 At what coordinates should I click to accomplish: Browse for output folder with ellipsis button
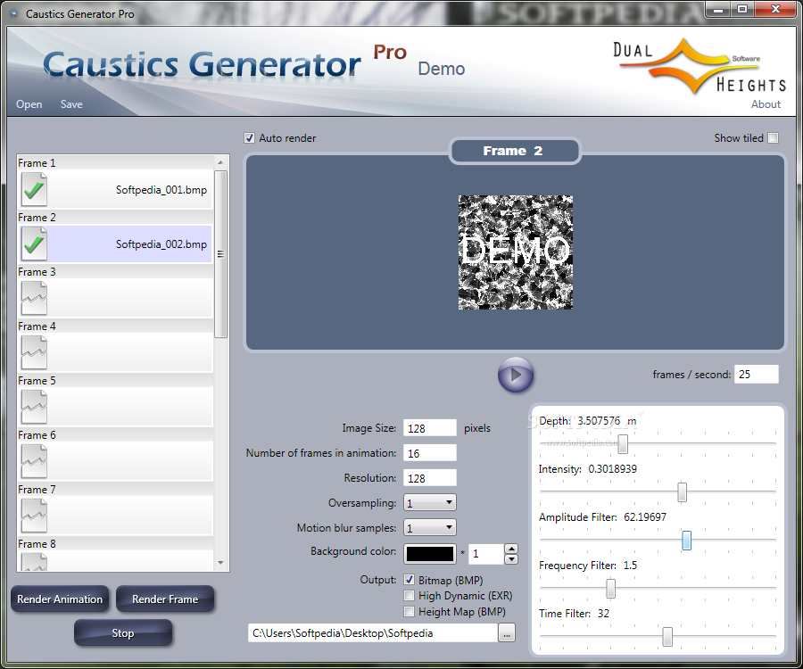[507, 633]
